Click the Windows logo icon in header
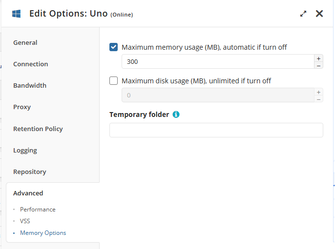The width and height of the screenshot is (335, 249). (16, 14)
